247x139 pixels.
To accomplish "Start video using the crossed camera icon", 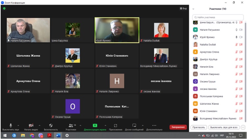I will pos(31,125).
